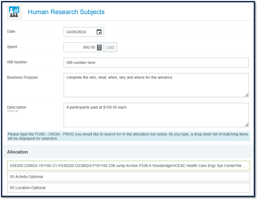Viewport: 258px width, 200px height.
Task: Grab the Description box resize handle
Action: 246,125
